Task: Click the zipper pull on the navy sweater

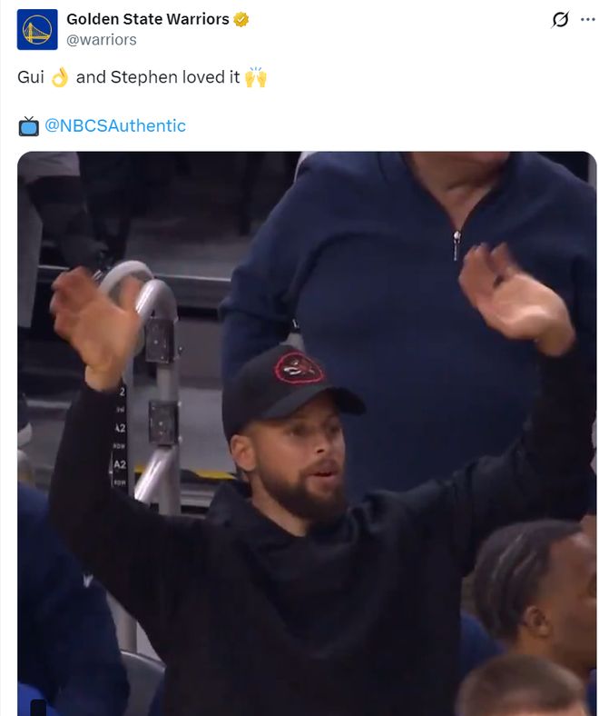Action: (457, 245)
